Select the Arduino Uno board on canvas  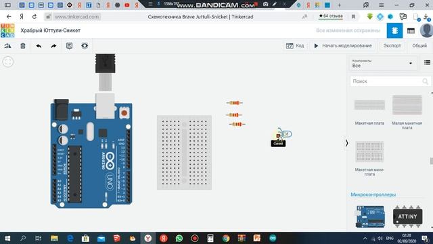click(x=91, y=155)
